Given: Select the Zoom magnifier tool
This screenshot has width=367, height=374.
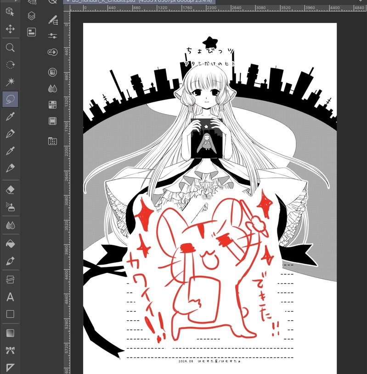Looking at the screenshot, I should point(10,47).
